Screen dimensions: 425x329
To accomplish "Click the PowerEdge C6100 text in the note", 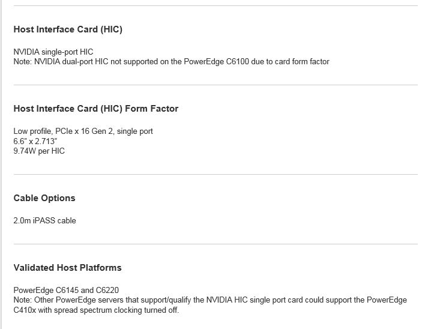I will (x=216, y=61).
